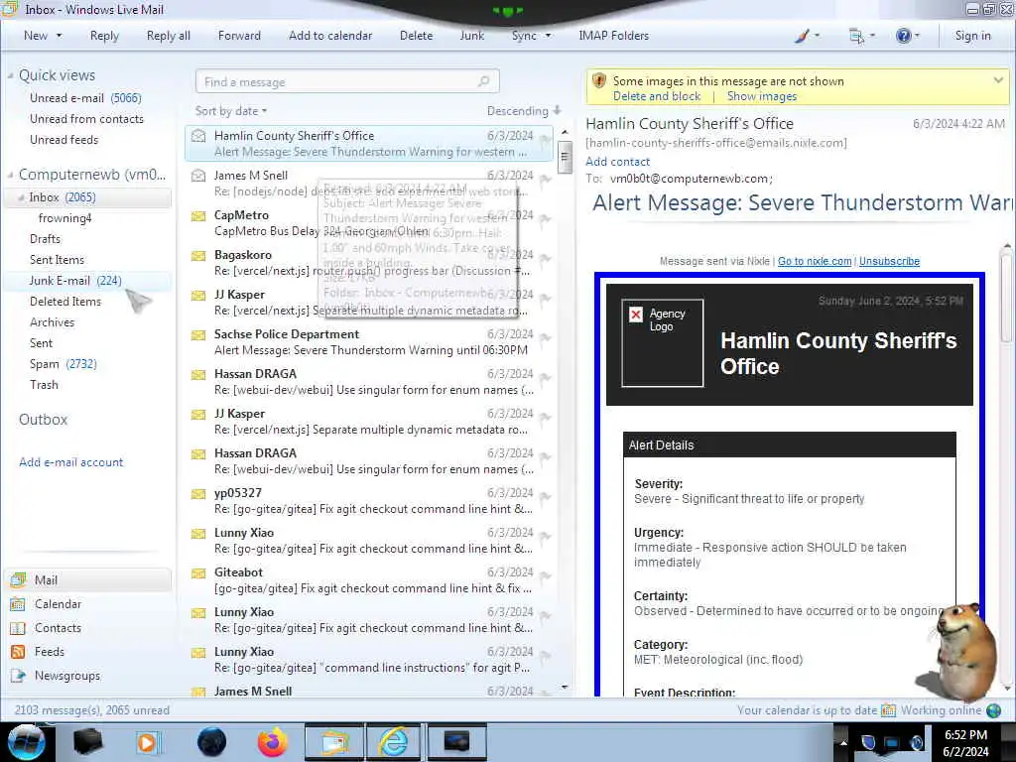Click Delete in the toolbar

click(x=416, y=36)
